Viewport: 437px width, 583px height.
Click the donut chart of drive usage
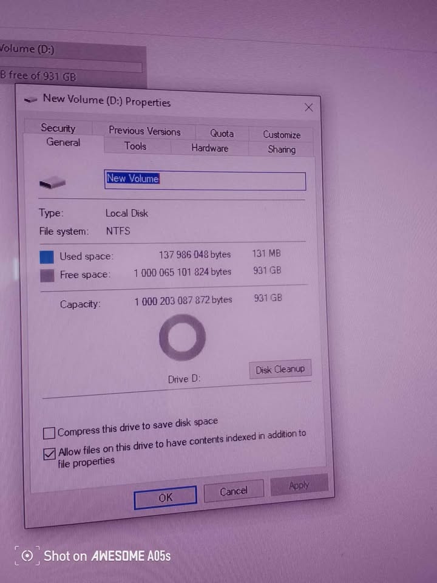pos(182,338)
